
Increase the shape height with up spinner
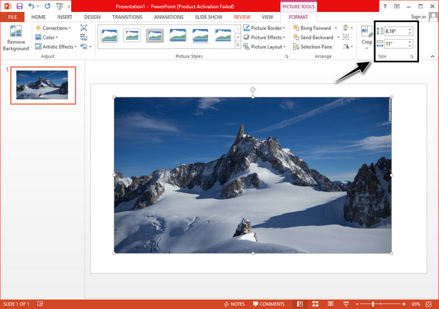[x=410, y=29]
